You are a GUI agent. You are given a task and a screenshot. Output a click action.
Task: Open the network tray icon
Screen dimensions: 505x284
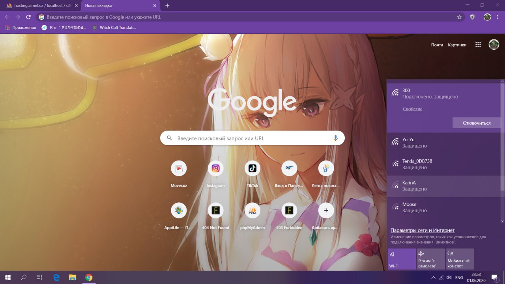pyautogui.click(x=441, y=277)
